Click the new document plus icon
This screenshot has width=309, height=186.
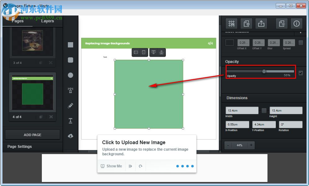pyautogui.click(x=282, y=24)
